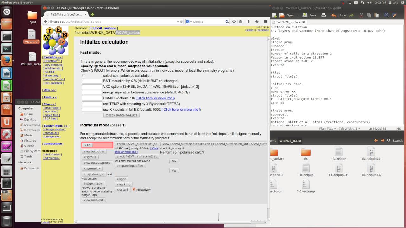Go back in Firefox history
406x228 pixels.
click(x=46, y=22)
